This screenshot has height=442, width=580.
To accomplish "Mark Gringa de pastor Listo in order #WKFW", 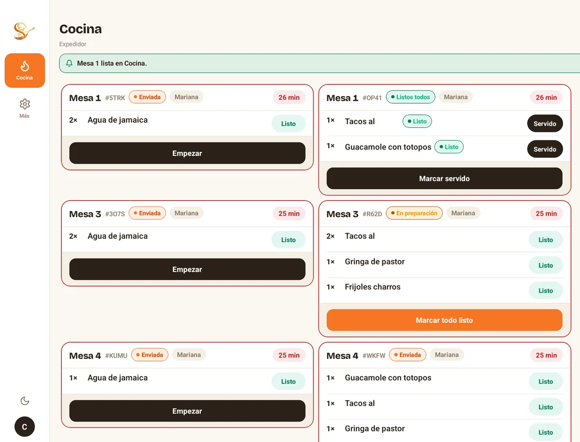I will (x=546, y=432).
